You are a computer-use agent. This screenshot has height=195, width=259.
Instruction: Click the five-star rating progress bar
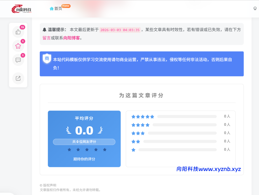tap(187, 116)
